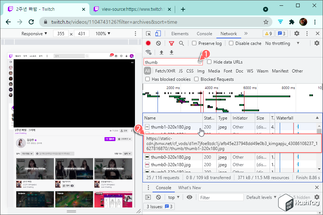Click the address bar URL
The width and height of the screenshot is (323, 215).
pyautogui.click(x=114, y=22)
